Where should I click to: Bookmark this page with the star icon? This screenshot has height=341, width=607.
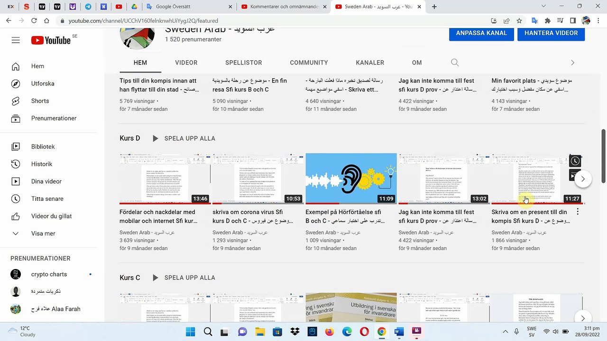[519, 21]
